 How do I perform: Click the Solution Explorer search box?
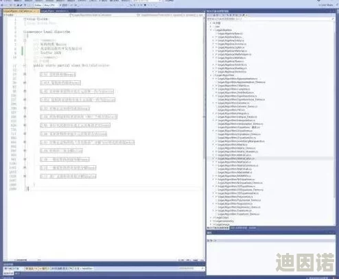coord(270,19)
